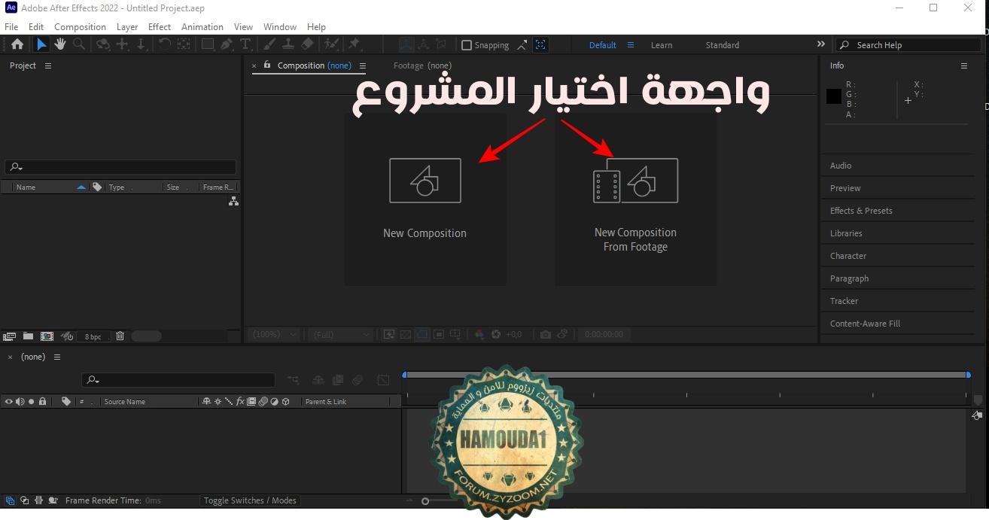Open the Layer menu
Image resolution: width=989 pixels, height=520 pixels.
click(x=127, y=26)
